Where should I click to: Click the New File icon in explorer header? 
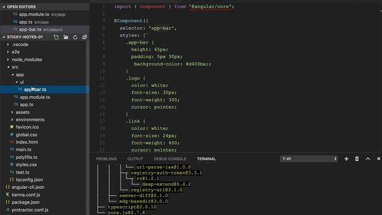56,37
